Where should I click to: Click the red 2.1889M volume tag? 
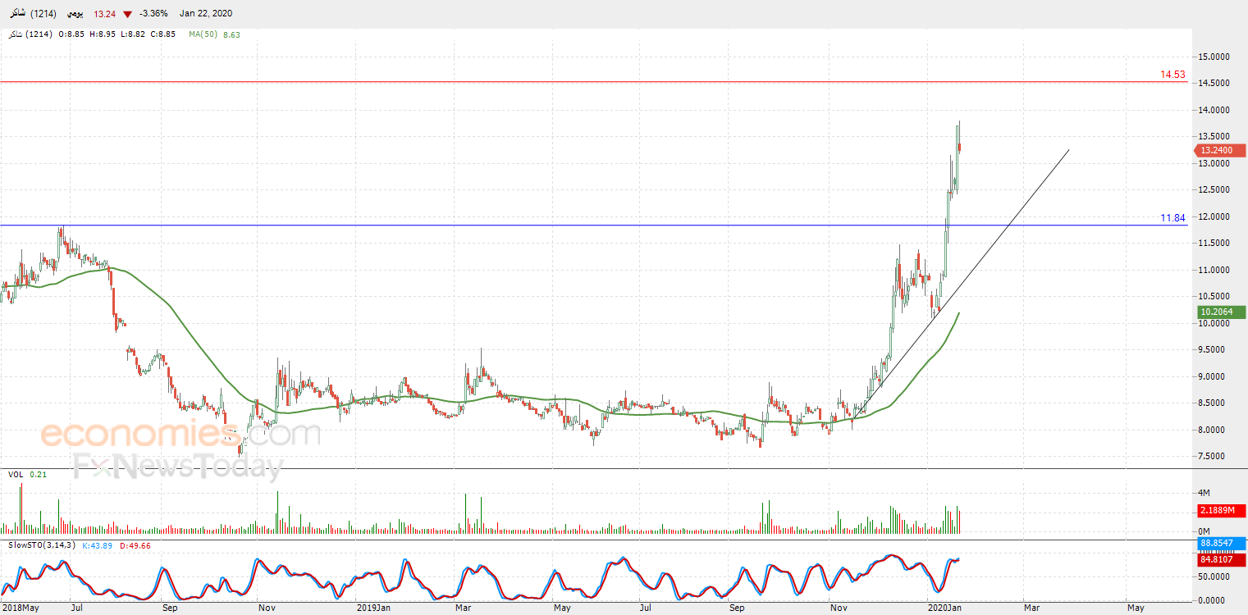pos(1219,511)
